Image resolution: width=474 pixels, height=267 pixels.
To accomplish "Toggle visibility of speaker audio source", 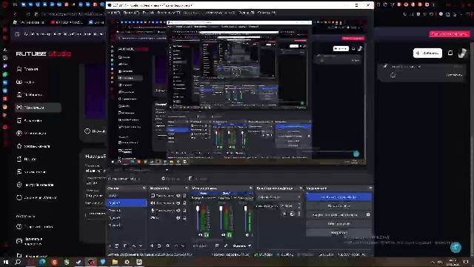I will point(178,202).
